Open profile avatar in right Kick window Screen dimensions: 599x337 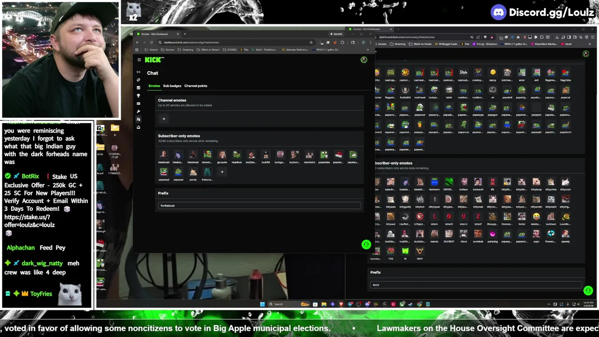[585, 54]
